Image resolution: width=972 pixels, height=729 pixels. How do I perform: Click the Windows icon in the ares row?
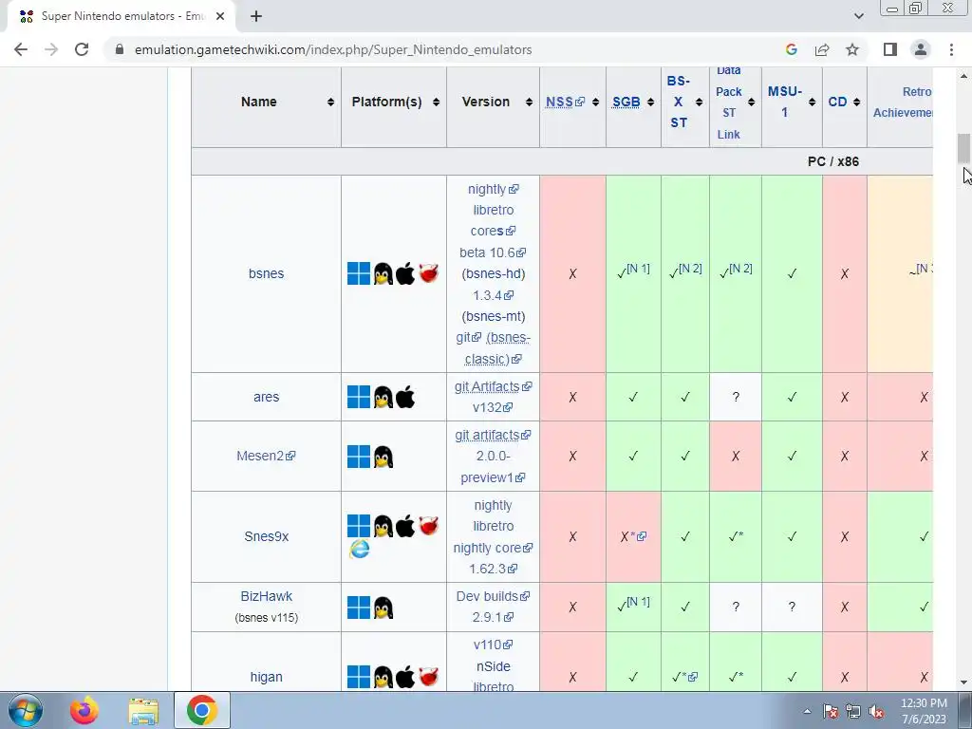point(358,397)
